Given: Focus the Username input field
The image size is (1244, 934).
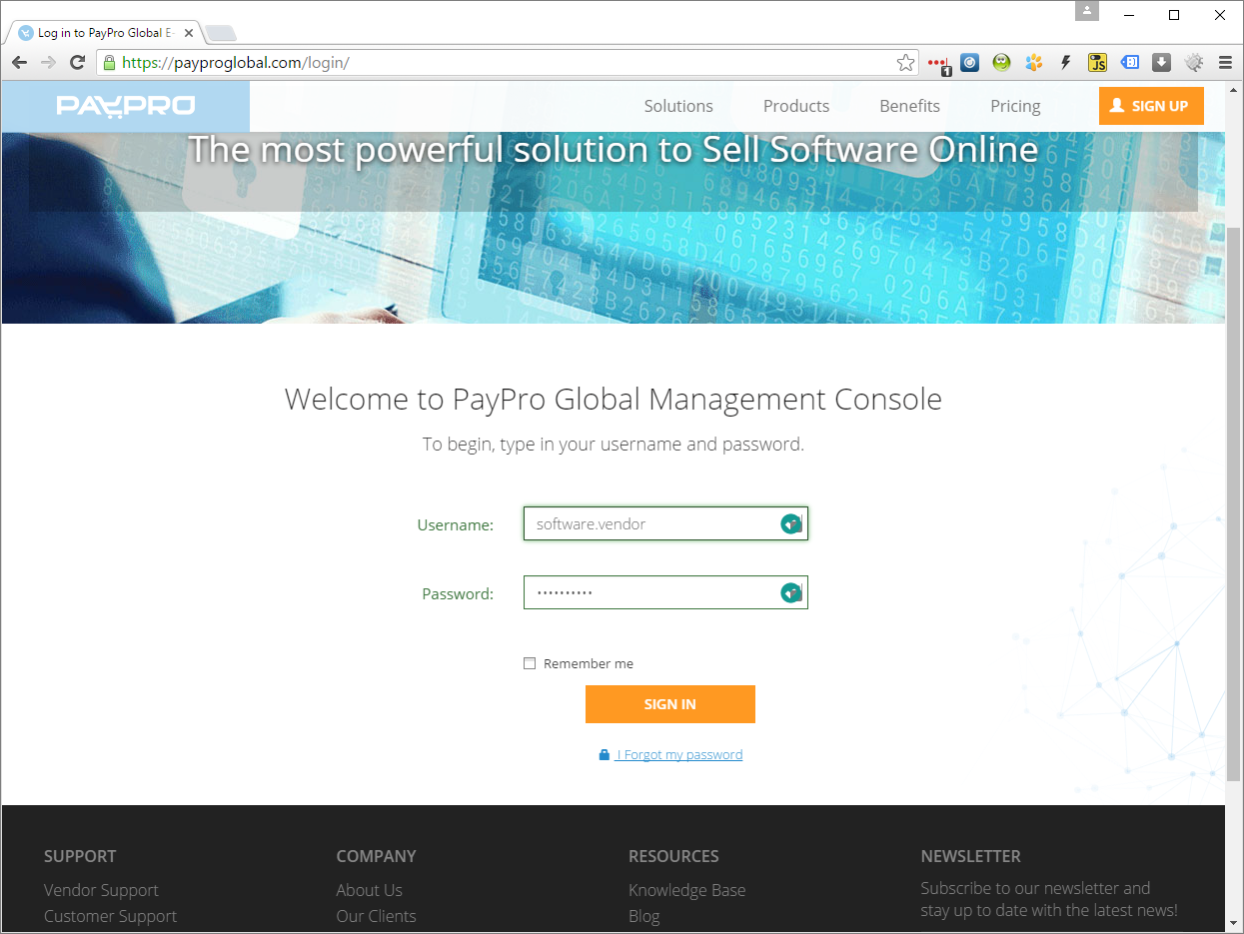Looking at the screenshot, I should [x=665, y=523].
